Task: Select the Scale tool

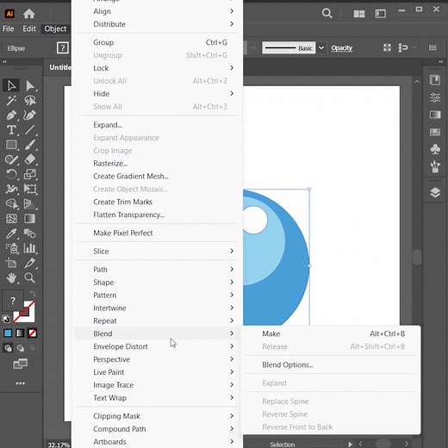Action: pos(29,174)
